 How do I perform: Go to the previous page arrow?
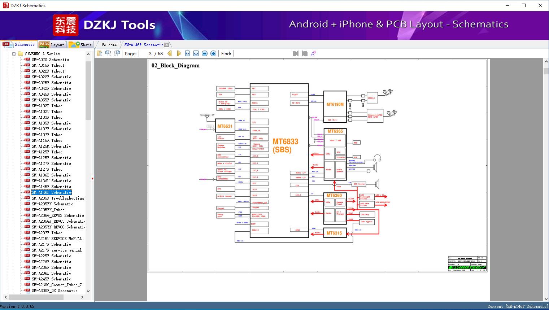[x=170, y=53]
